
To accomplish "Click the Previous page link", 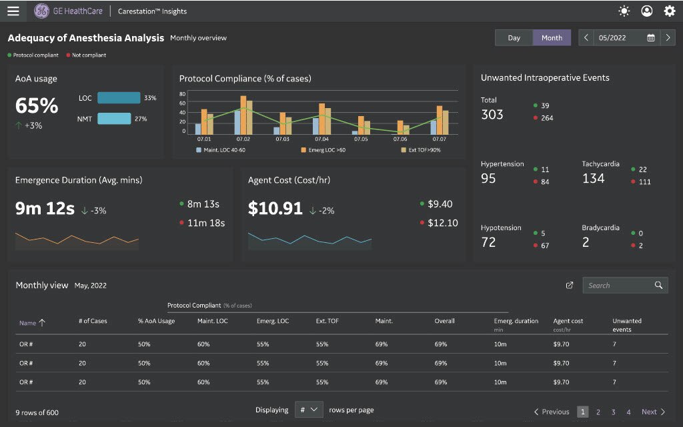I will [x=552, y=412].
